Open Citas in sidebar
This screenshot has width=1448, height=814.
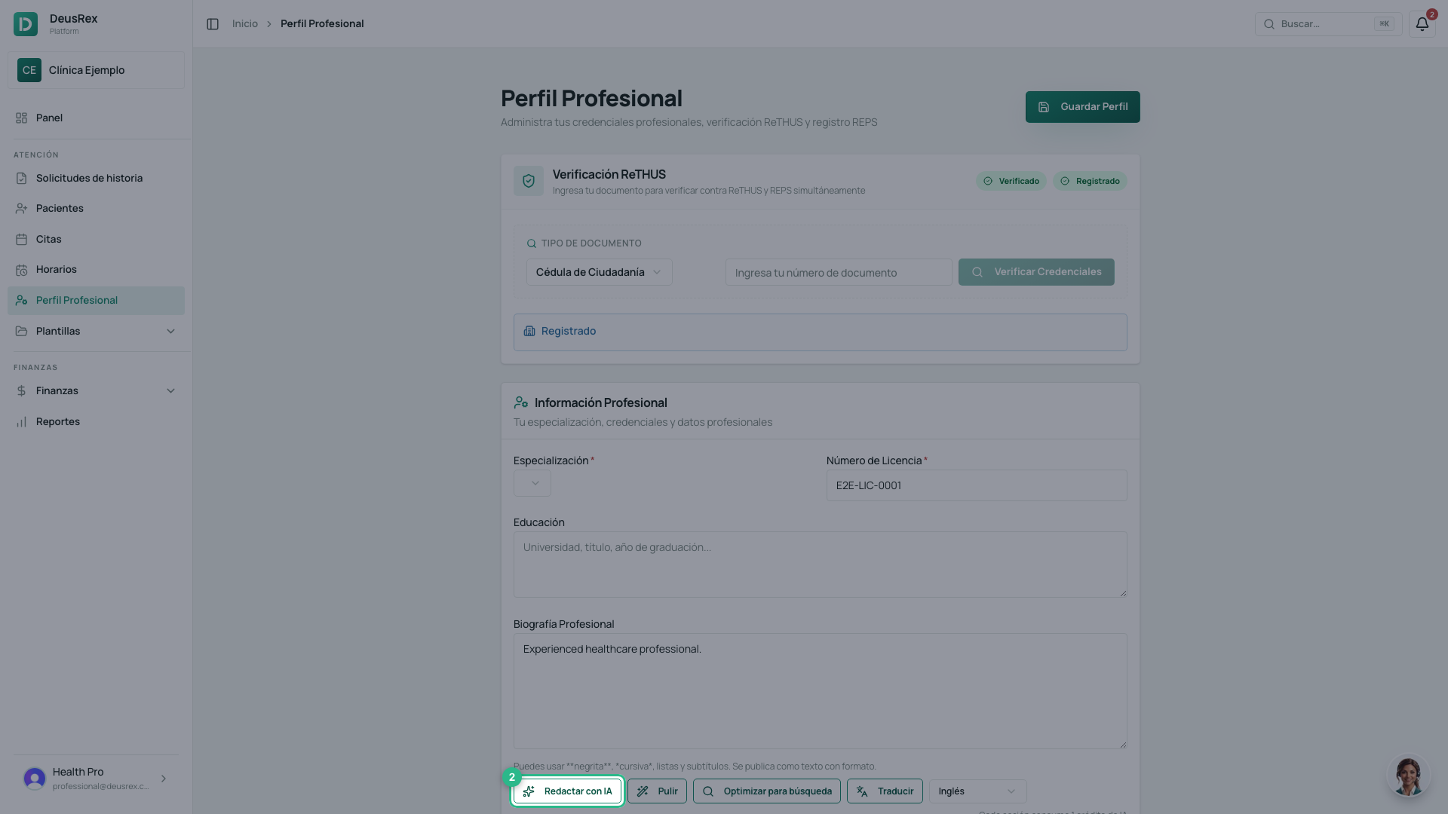point(96,240)
